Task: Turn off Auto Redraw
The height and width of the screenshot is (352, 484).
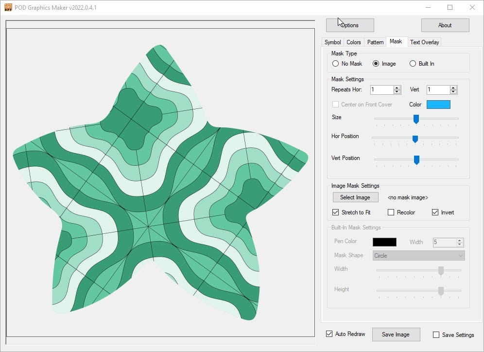Action: point(330,334)
